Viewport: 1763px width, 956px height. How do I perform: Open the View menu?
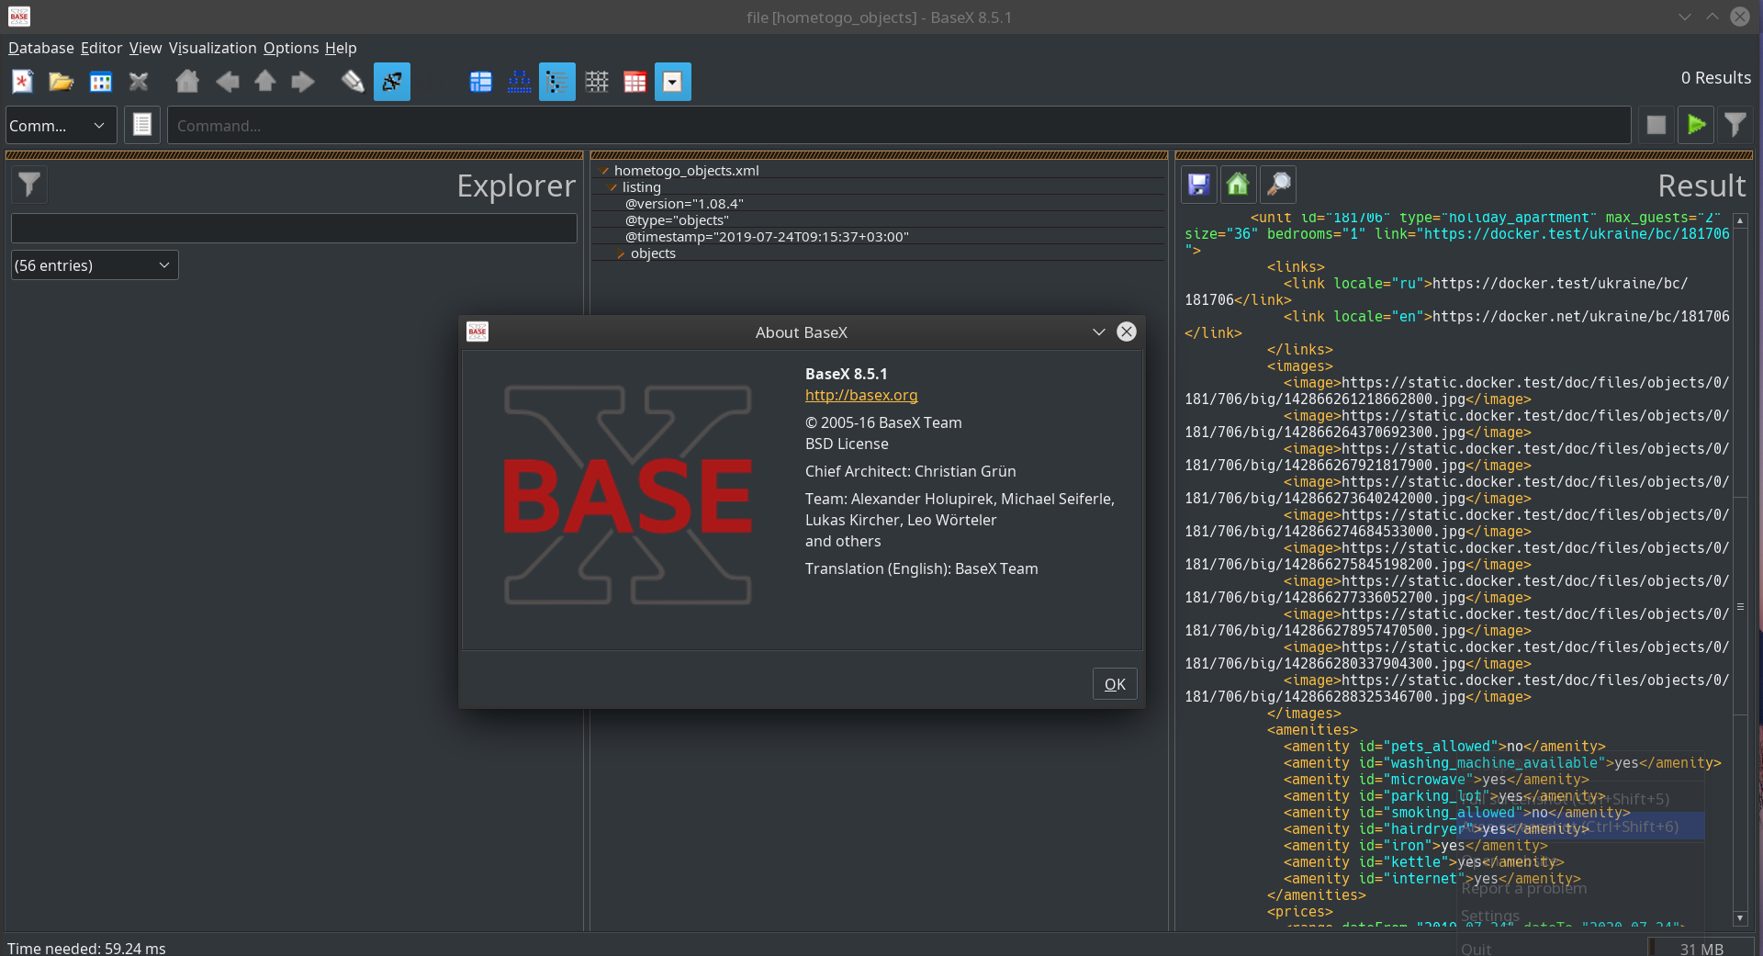145,48
